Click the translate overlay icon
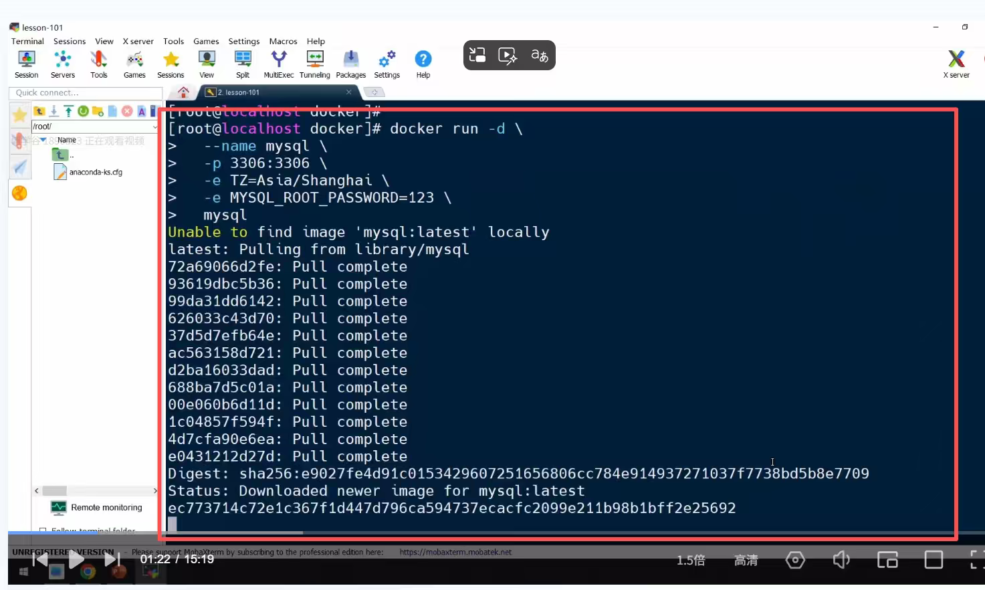Viewport: 985px width, 590px height. (540, 55)
